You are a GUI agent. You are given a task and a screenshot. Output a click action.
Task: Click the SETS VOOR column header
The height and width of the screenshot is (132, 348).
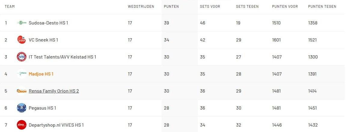210,6
